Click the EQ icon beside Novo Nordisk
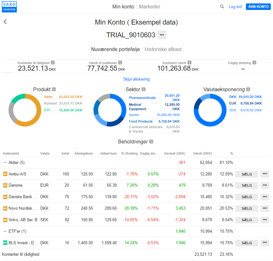273x261 pixels. [x=5, y=208]
